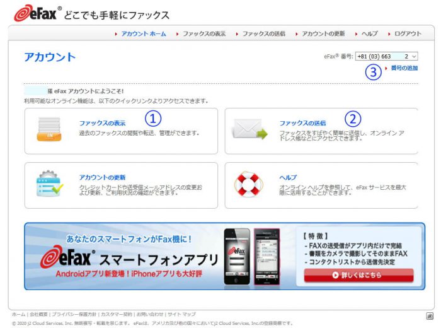Open the プライバシー保護方針 footer link
This screenshot has width=441, height=328.
point(74,314)
